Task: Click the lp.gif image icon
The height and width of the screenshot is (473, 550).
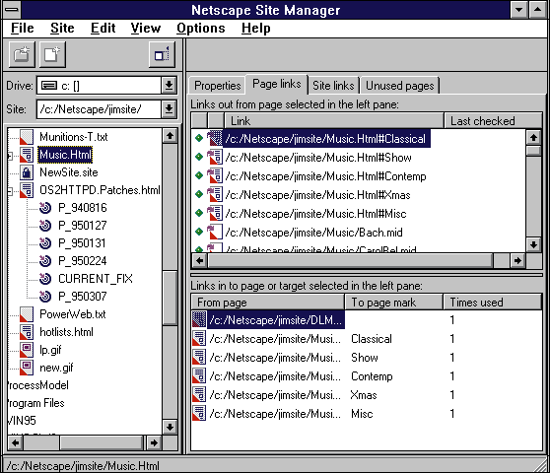Action: (x=27, y=350)
